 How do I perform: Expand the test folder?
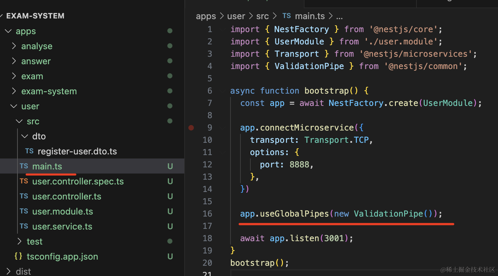point(19,242)
